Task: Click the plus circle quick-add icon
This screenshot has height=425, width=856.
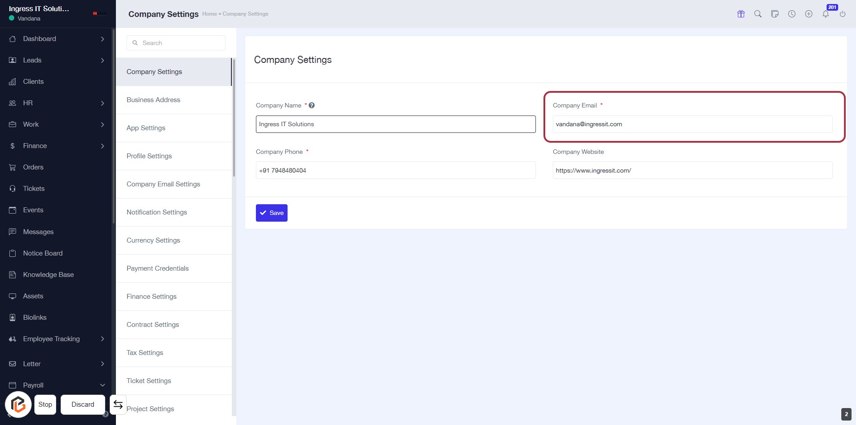Action: [808, 14]
